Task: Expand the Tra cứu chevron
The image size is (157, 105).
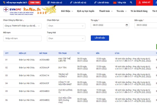Action: [126, 11]
